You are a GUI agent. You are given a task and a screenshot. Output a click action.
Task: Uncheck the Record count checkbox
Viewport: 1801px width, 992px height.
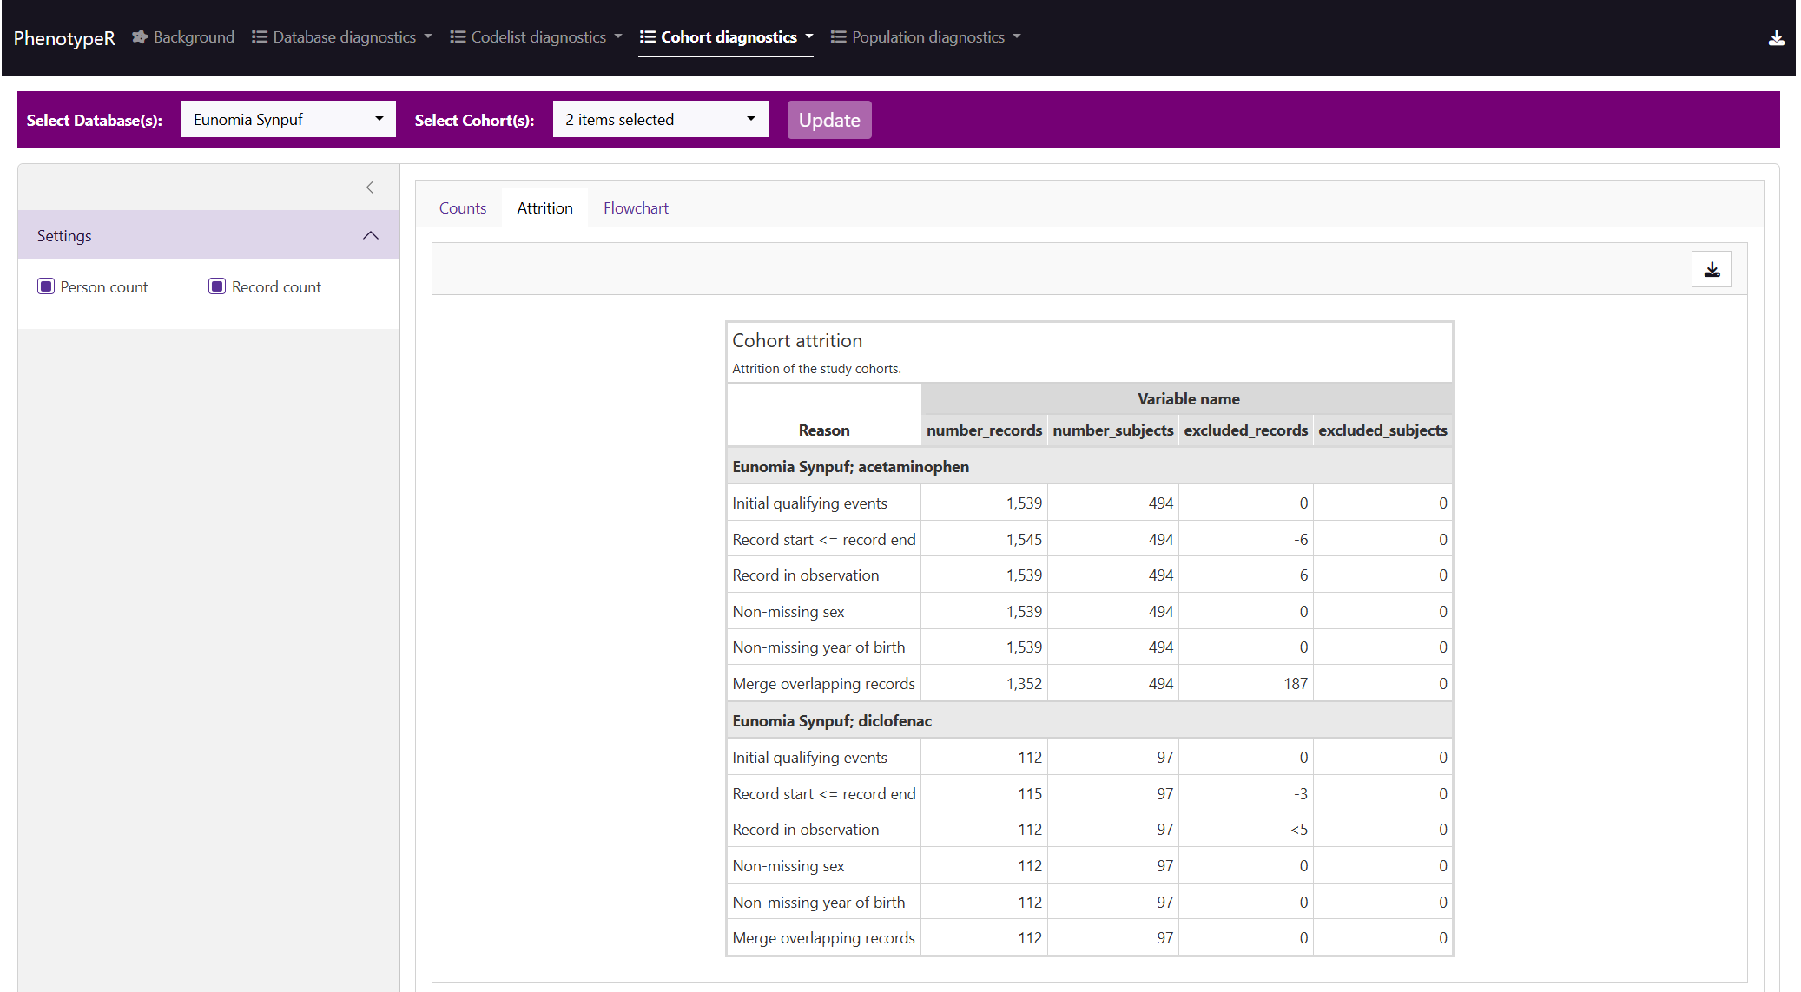click(x=217, y=286)
